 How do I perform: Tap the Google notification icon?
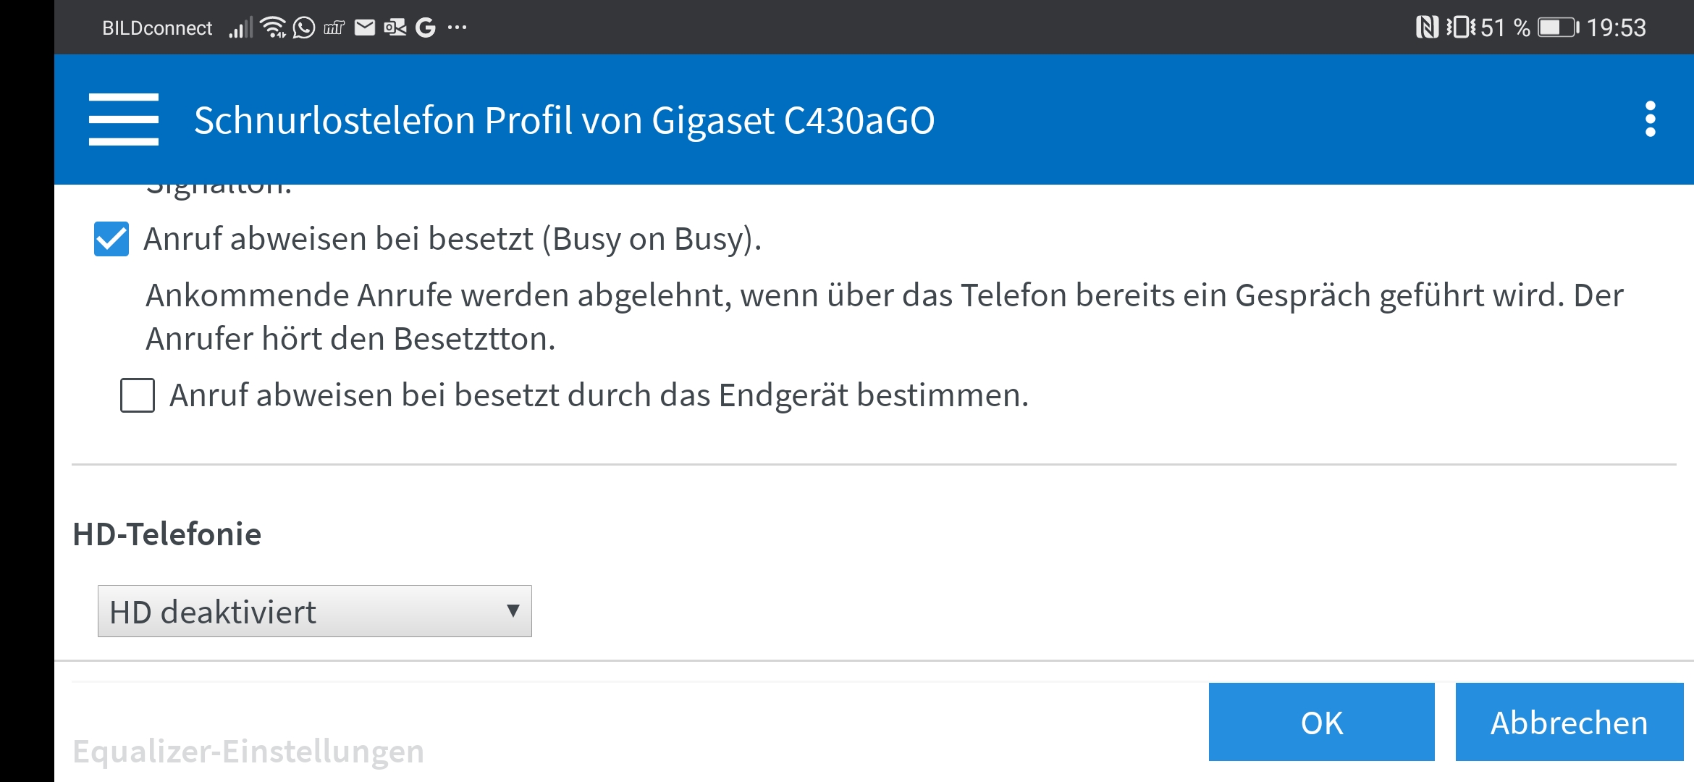pyautogui.click(x=426, y=28)
